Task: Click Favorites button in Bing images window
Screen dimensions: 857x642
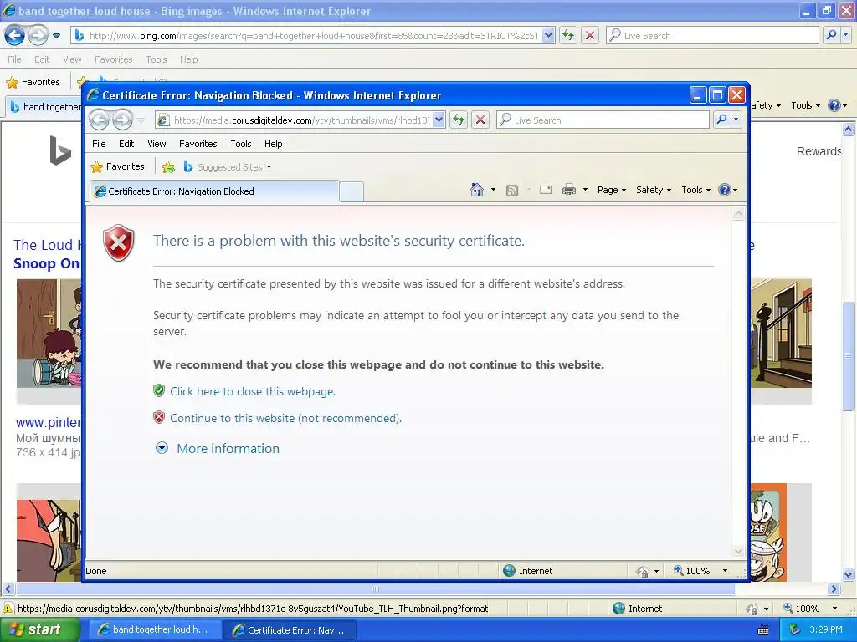Action: (x=33, y=82)
